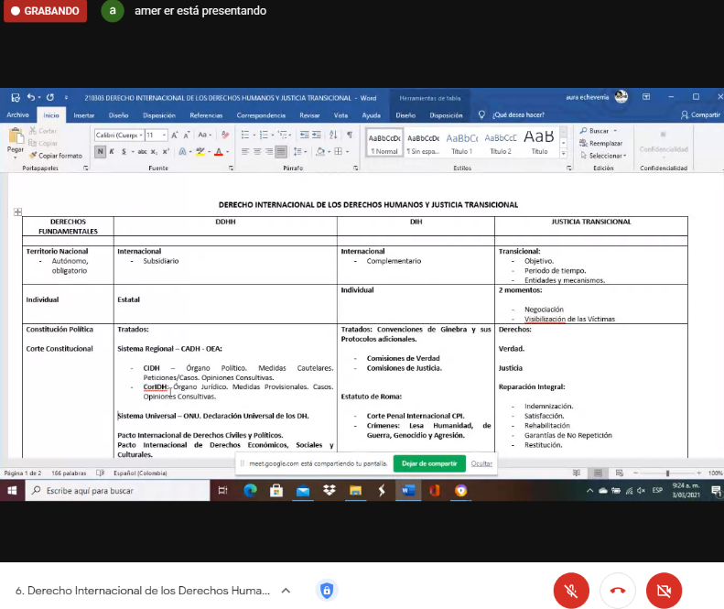Click the Ocultar link
This screenshot has height=609, width=724.
[481, 463]
